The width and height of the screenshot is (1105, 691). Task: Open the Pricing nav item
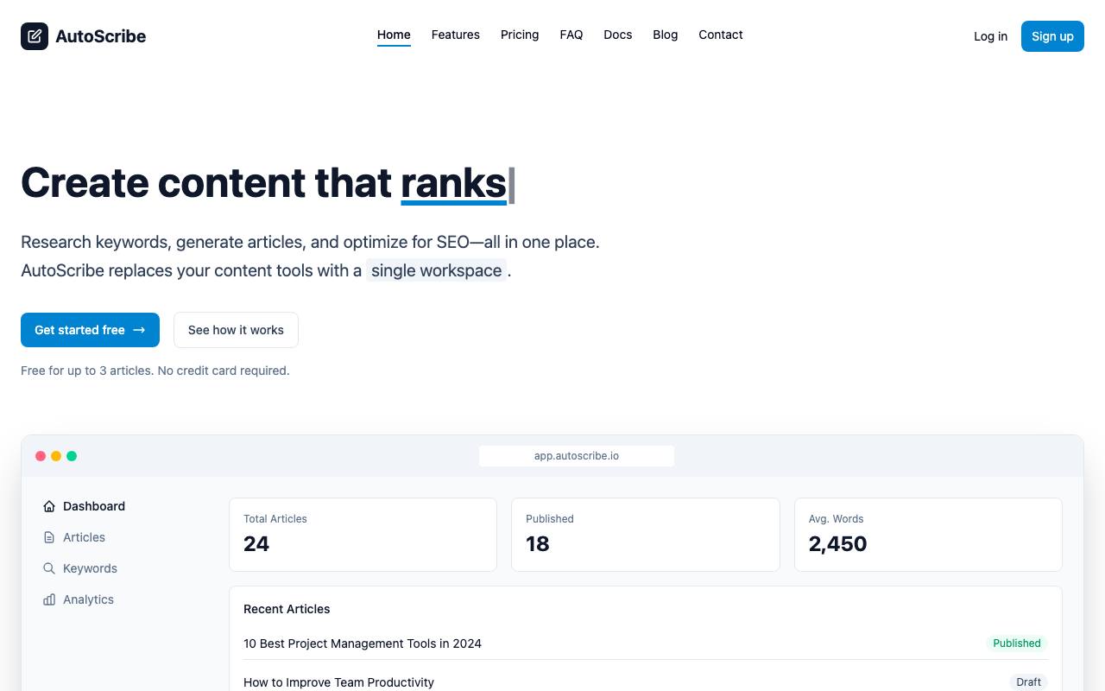coord(520,35)
